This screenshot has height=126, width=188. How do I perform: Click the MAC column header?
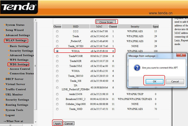coord(99,26)
